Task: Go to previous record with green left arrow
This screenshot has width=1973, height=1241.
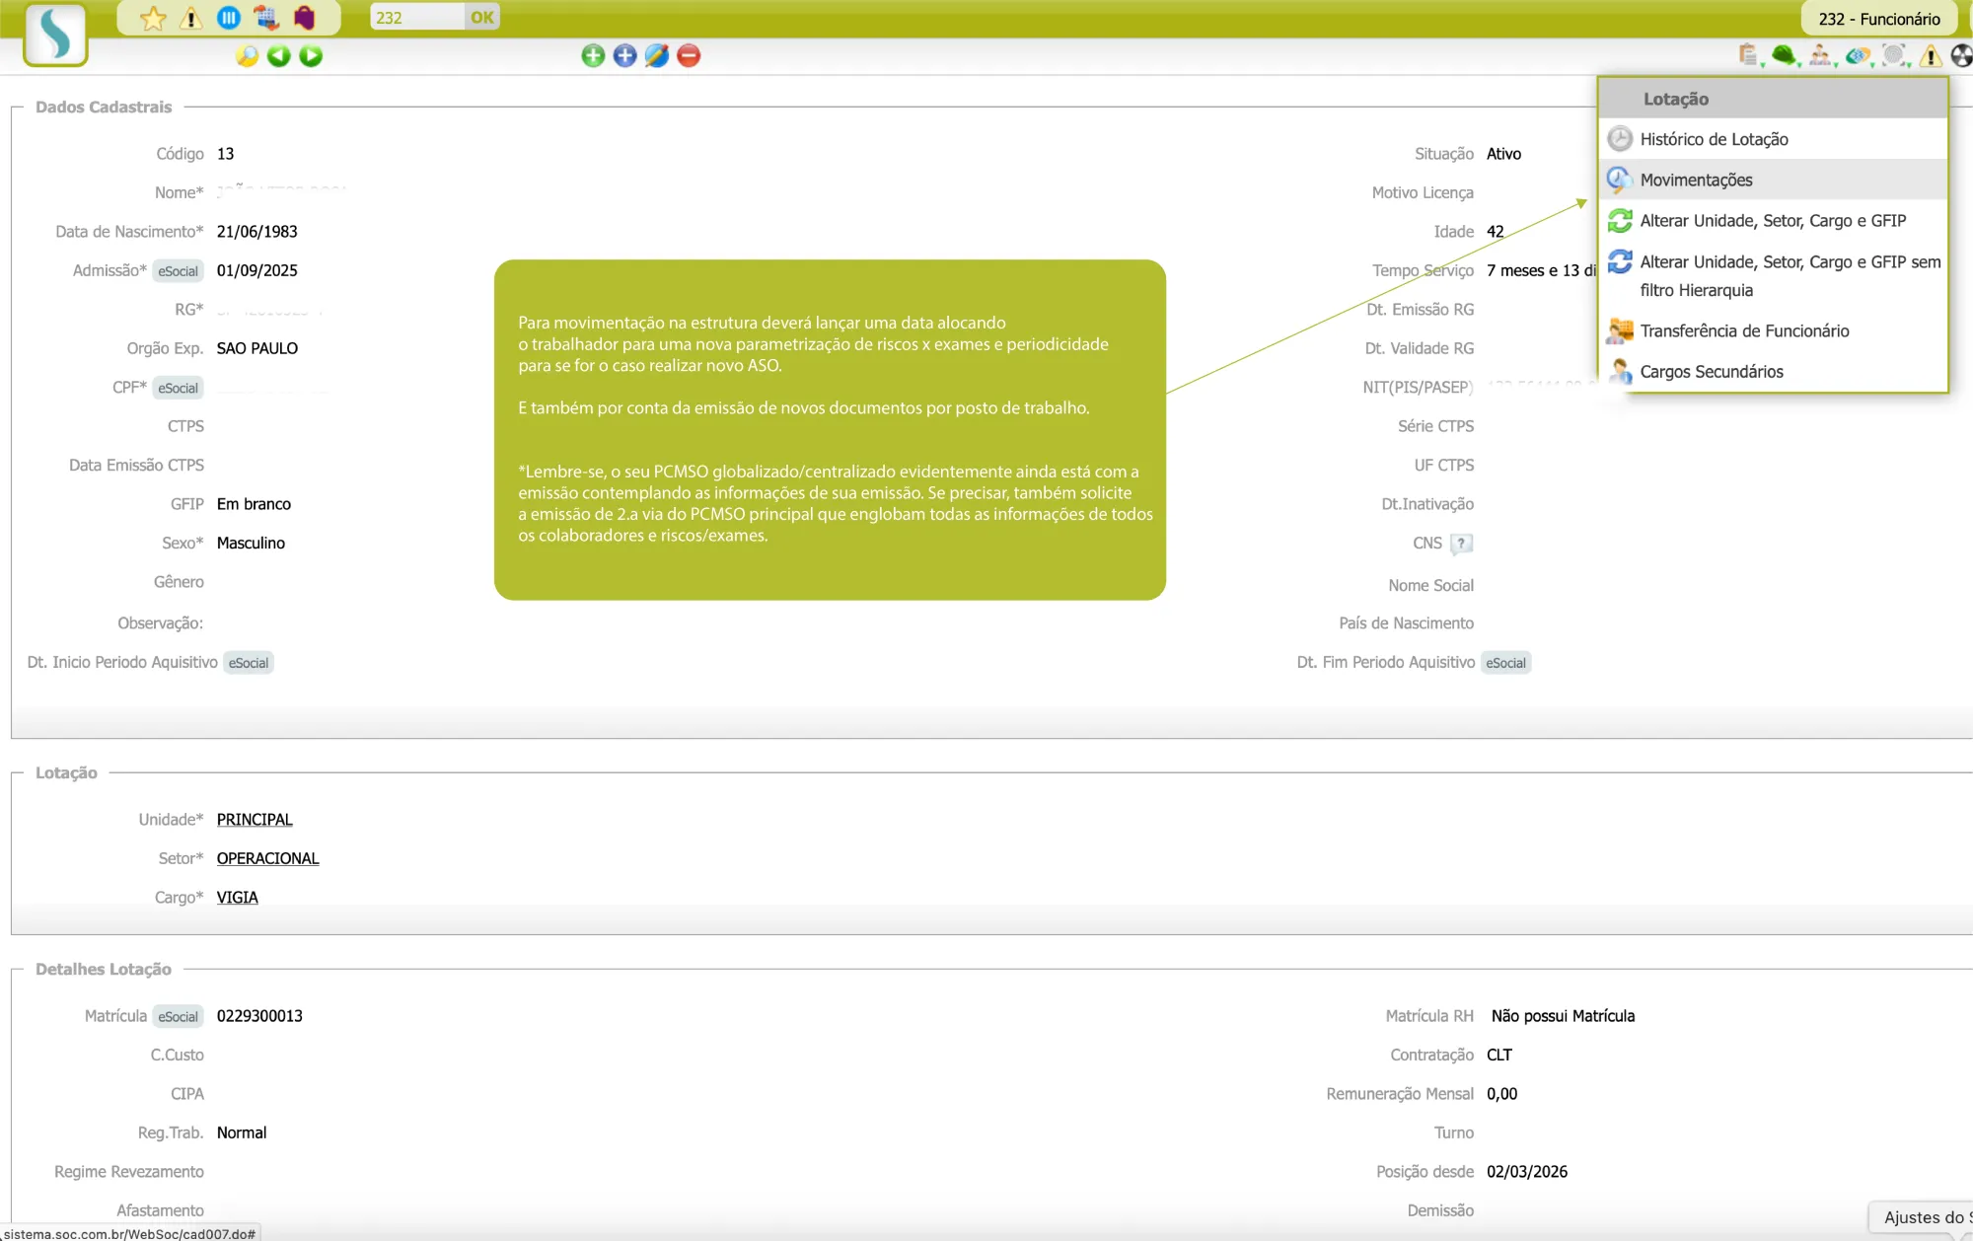Action: pyautogui.click(x=279, y=56)
